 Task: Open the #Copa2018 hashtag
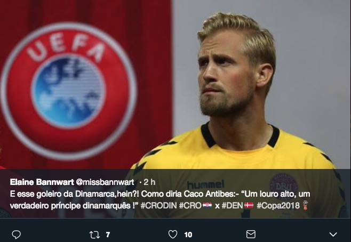click(x=278, y=205)
